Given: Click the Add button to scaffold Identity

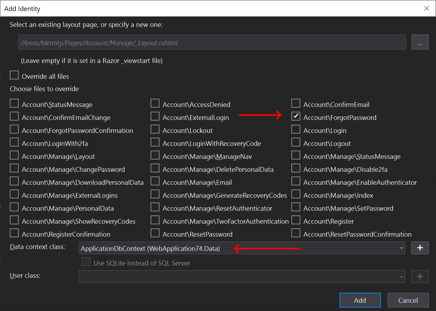Looking at the screenshot, I should tap(360, 300).
